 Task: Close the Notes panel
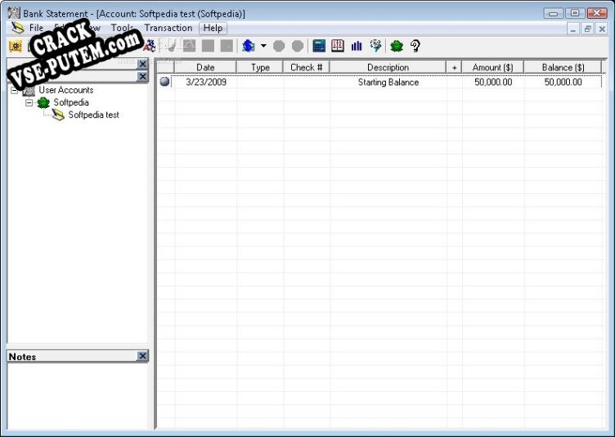(143, 356)
